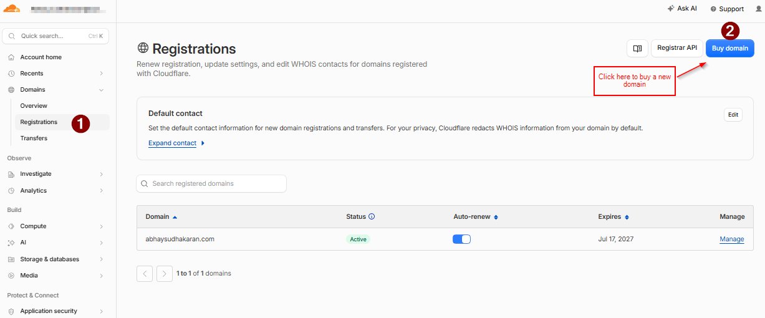The image size is (765, 318).
Task: Click the Registrar API button
Action: tap(677, 48)
